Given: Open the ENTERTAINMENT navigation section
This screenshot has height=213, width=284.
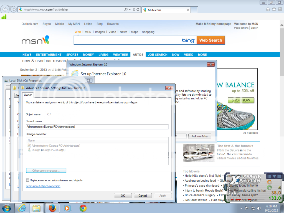Looking at the screenshot, I should [x=49, y=55].
